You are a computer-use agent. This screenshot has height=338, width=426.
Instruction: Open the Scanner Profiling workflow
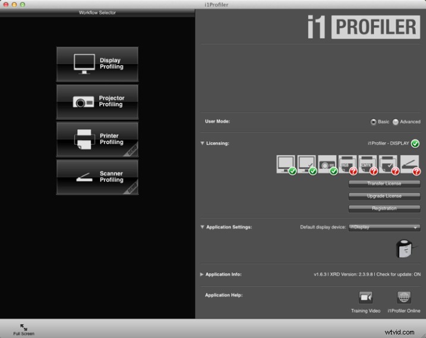(97, 177)
